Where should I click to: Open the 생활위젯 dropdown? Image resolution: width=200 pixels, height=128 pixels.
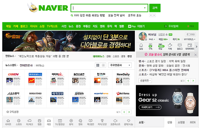coord(145,81)
